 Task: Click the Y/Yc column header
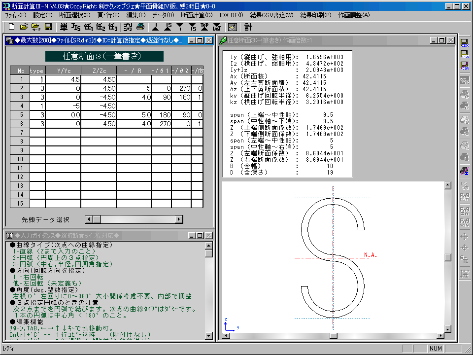(63, 71)
